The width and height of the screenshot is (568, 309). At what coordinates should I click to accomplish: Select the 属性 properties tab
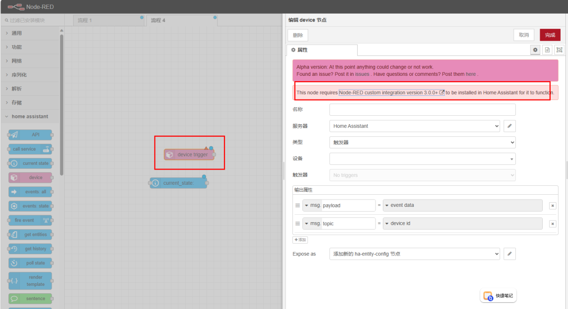point(322,50)
